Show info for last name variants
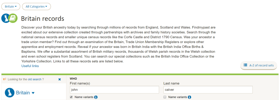 coord(189,97)
